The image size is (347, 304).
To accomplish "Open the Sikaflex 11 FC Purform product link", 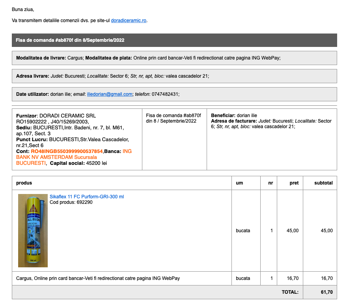I will (86, 197).
